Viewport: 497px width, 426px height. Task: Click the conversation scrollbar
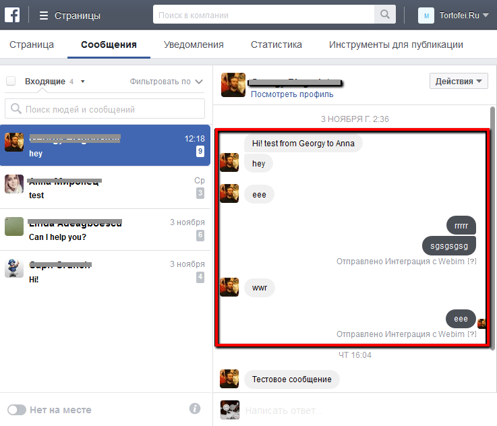tap(492, 202)
